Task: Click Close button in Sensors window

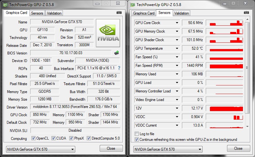Action: pos(238,148)
